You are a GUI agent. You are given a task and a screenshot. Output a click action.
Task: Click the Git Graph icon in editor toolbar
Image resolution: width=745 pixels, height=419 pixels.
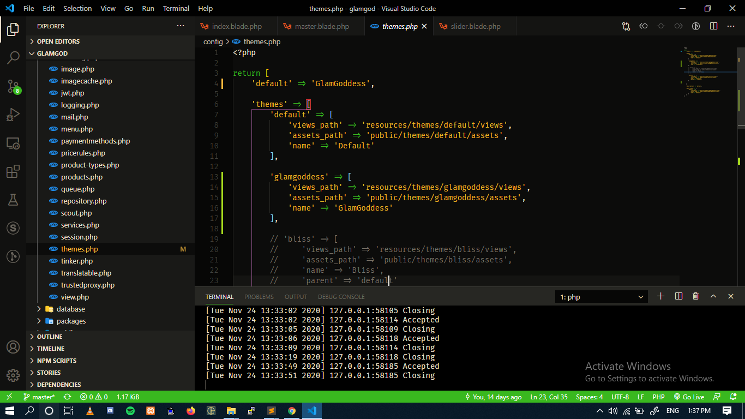point(696,26)
